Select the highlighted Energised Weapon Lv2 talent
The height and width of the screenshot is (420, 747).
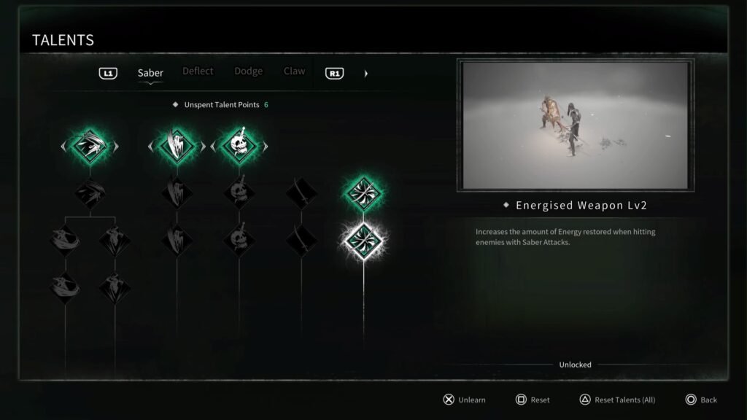click(x=363, y=241)
